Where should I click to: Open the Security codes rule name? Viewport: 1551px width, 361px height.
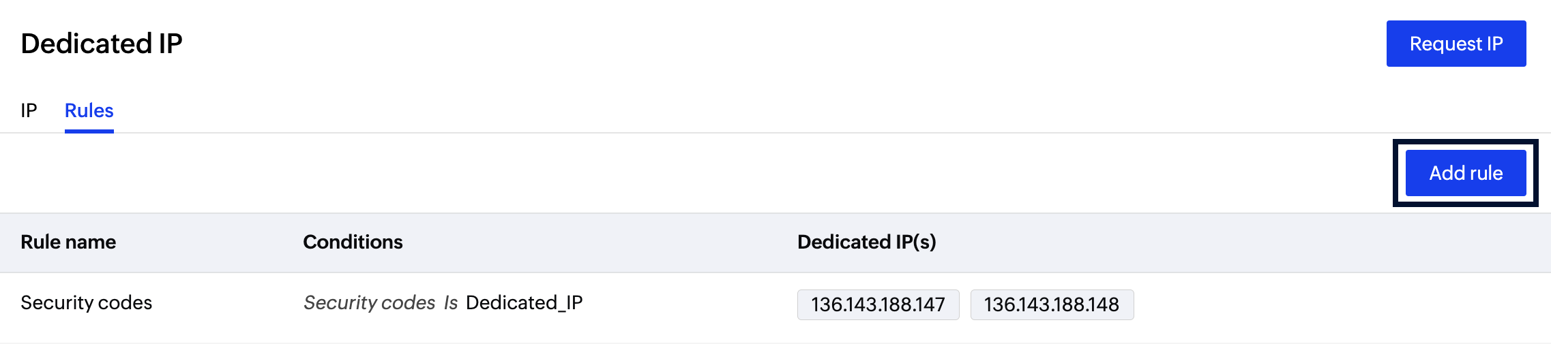[87, 302]
